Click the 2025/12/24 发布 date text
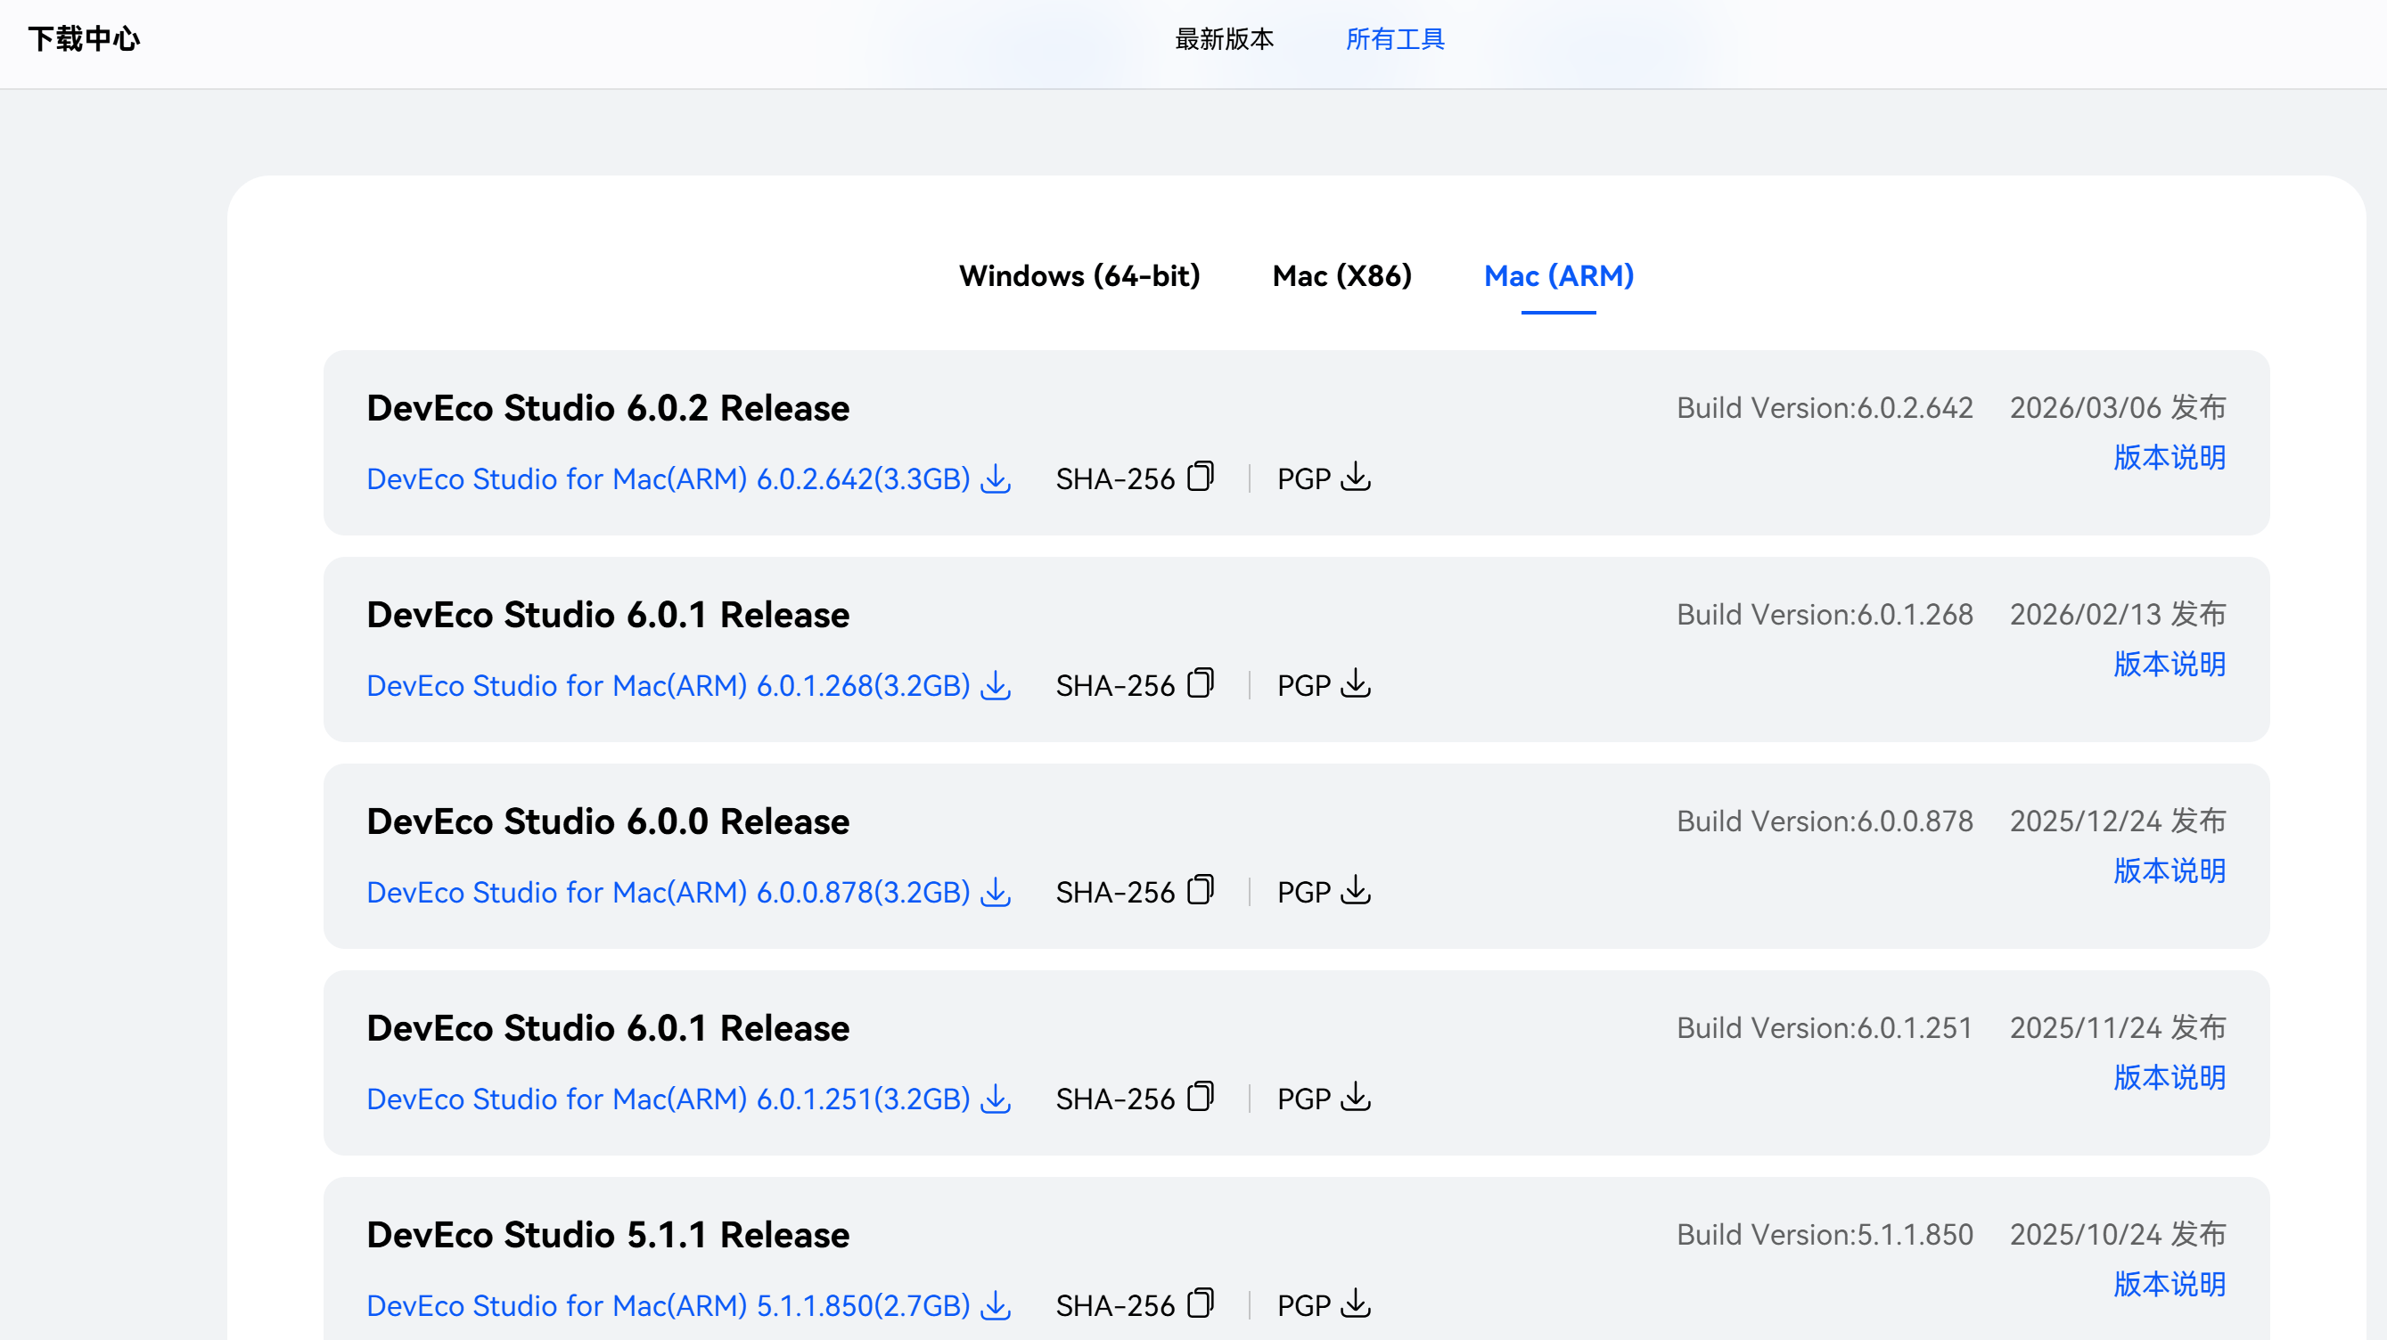This screenshot has height=1340, width=2387. pyautogui.click(x=2117, y=821)
